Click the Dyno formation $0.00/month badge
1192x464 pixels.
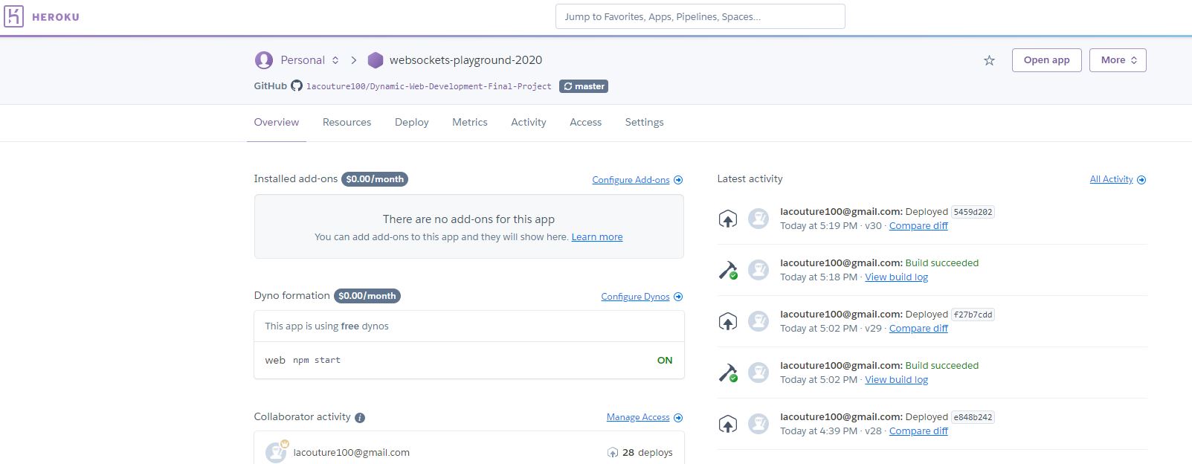point(367,296)
